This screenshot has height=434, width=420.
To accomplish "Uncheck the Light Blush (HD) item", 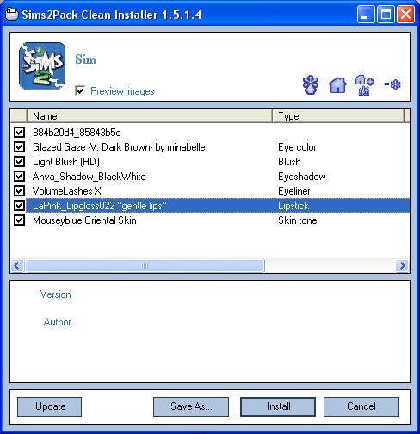I will [x=19, y=162].
